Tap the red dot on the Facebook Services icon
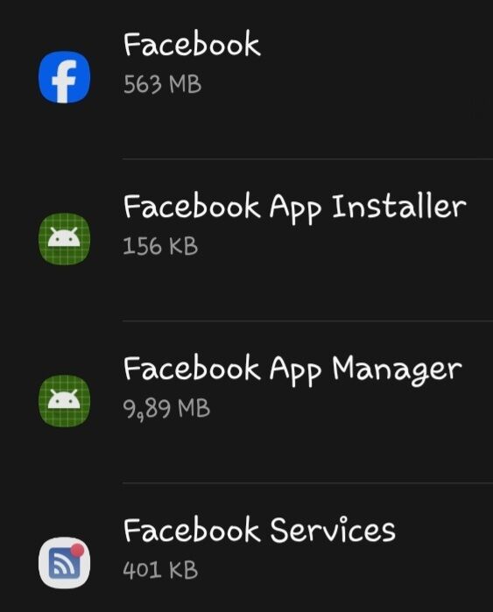The image size is (493, 612). pyautogui.click(x=78, y=550)
